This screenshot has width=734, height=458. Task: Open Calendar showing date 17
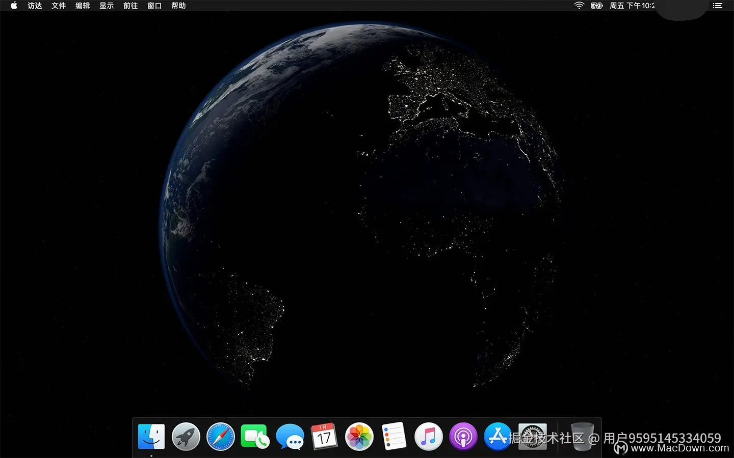324,437
